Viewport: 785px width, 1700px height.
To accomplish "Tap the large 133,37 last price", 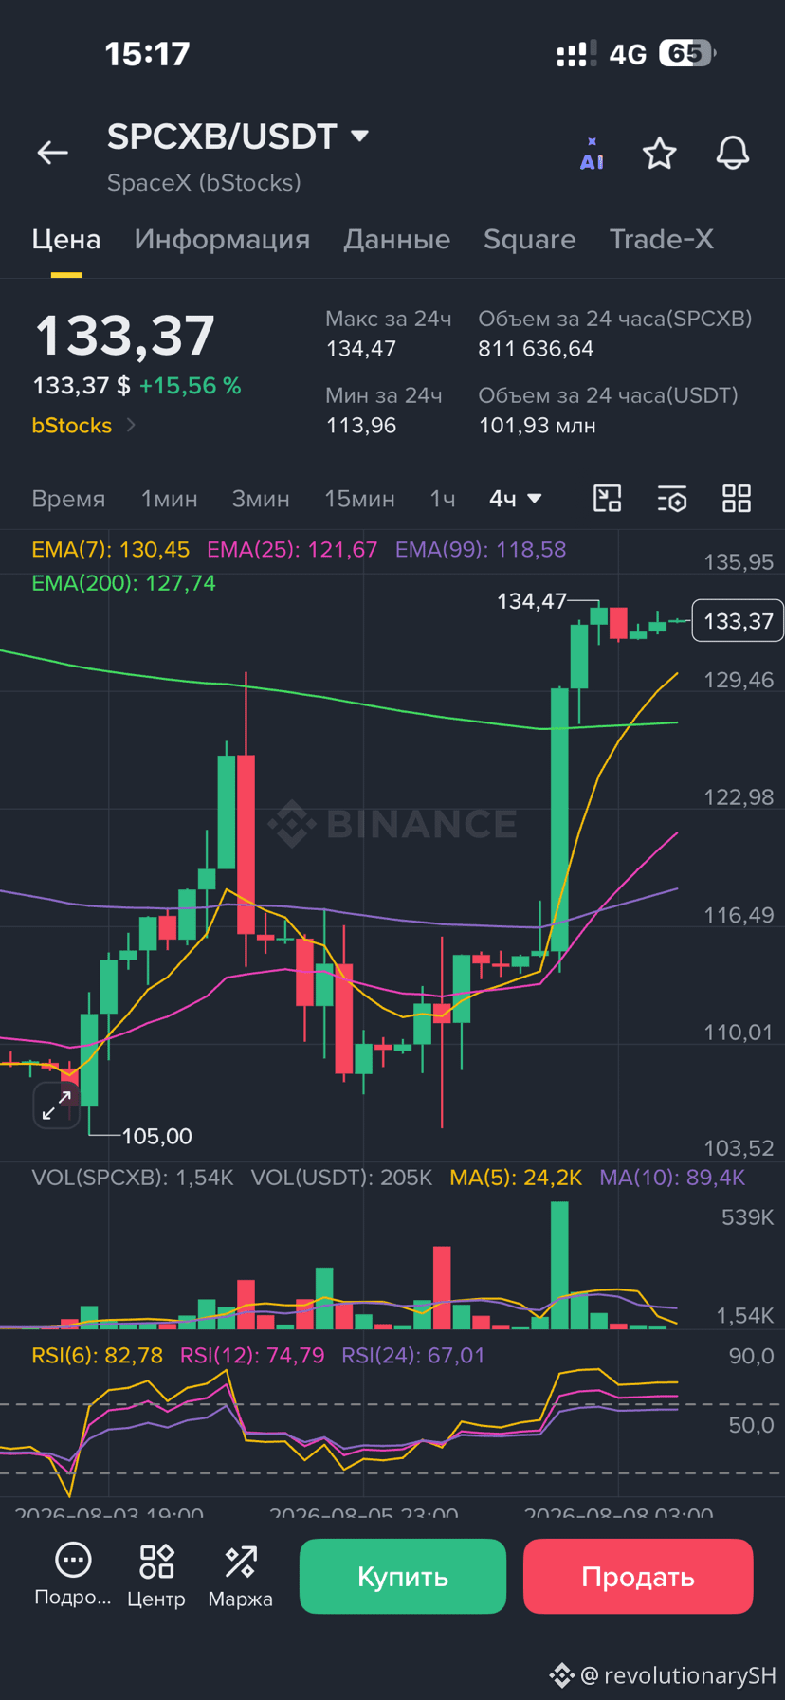I will 124,336.
